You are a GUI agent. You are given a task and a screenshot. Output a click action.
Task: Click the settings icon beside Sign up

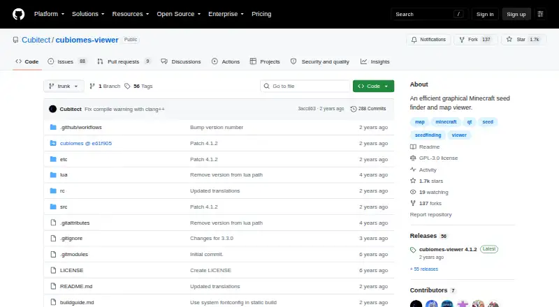point(540,14)
